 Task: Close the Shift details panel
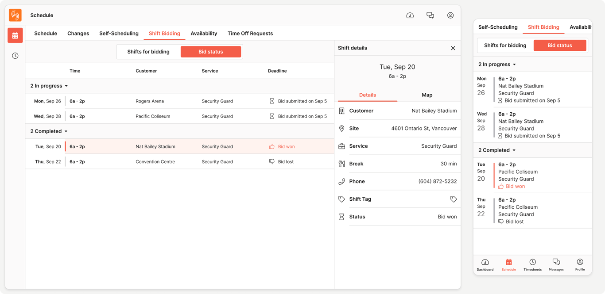click(453, 48)
